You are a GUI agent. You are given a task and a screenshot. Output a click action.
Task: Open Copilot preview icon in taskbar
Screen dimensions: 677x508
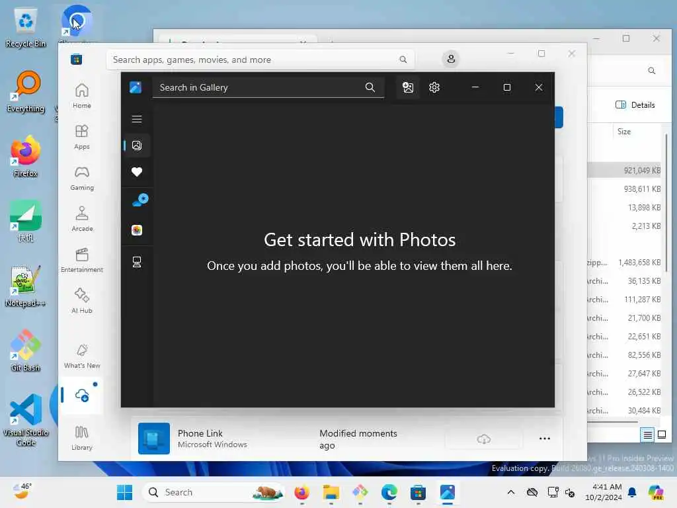(656, 492)
